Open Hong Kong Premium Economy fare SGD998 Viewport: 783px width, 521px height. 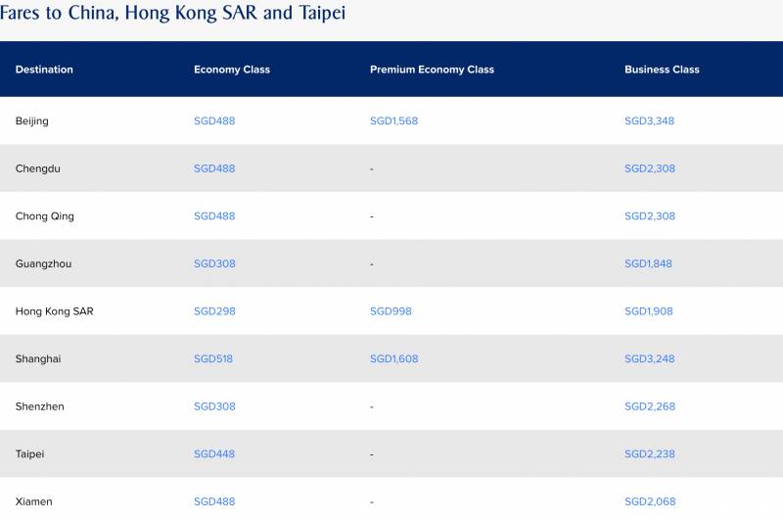click(x=391, y=311)
